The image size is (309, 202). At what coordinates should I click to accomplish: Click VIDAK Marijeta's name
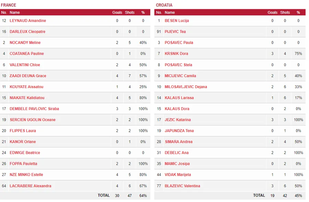coord(178,175)
